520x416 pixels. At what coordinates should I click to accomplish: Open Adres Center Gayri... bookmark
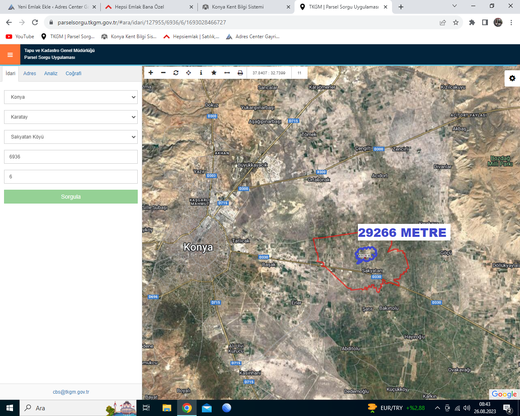pyautogui.click(x=253, y=37)
